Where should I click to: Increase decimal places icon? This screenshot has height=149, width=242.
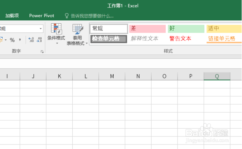[31, 40]
